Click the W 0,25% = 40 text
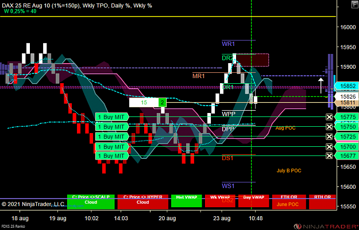The width and height of the screenshot is (359, 230). click(20, 11)
